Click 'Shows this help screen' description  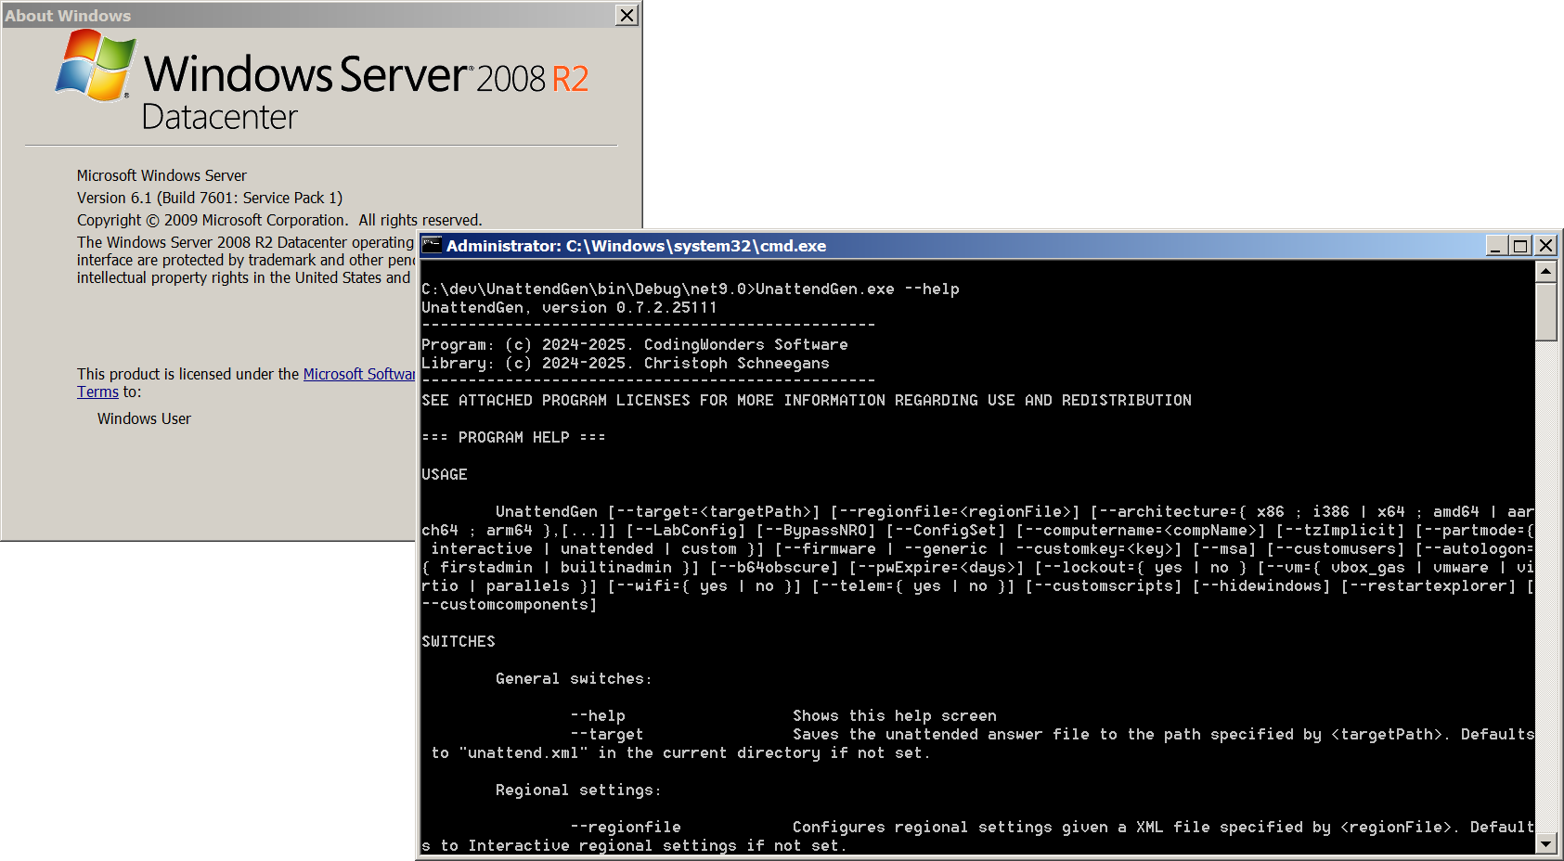tap(895, 716)
